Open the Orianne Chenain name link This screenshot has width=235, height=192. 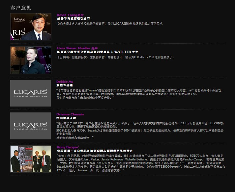coord(70,114)
